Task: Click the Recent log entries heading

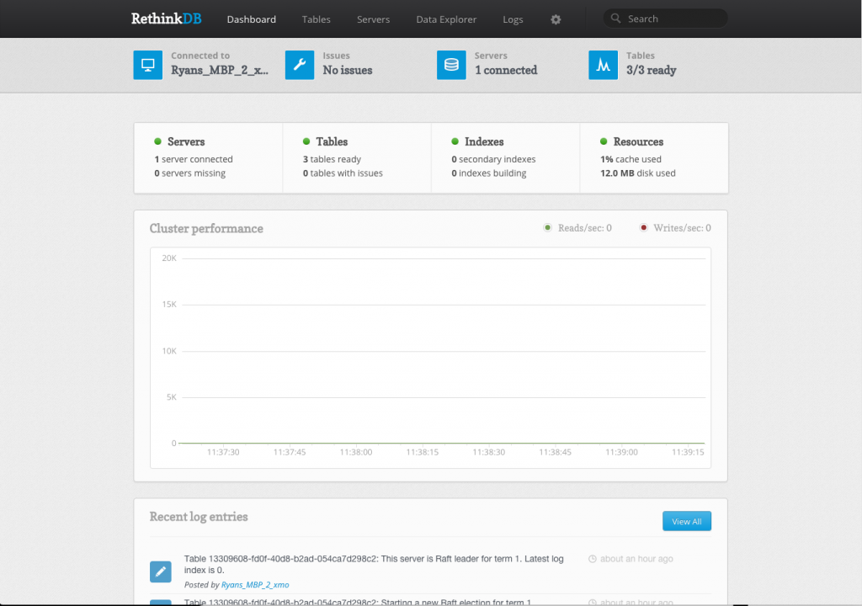Action: tap(199, 517)
